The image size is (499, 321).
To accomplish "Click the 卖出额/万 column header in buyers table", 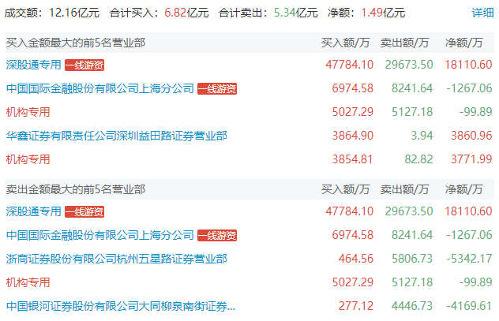I will [404, 43].
